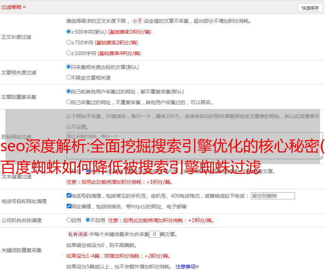This screenshot has width=325, height=273.
Task: Click the 文章防重复采集 row label
Action: tap(19, 97)
